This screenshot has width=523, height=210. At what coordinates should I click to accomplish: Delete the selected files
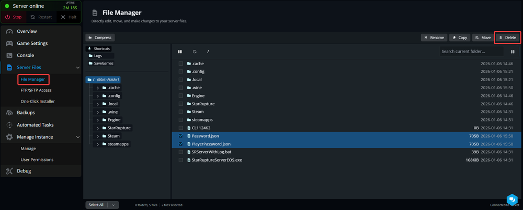tap(507, 38)
